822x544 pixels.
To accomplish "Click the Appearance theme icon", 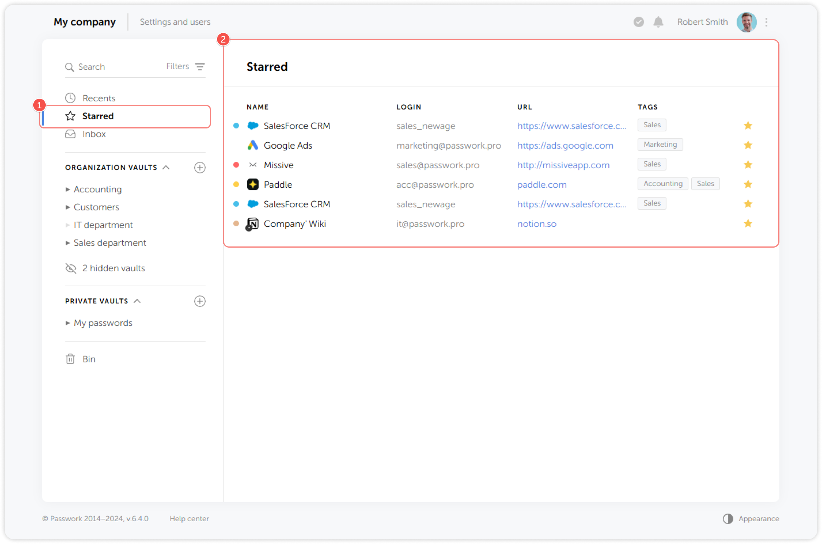I will 728,518.
